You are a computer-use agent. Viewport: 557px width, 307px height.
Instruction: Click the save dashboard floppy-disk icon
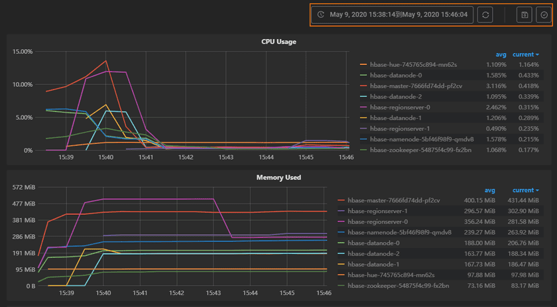(x=524, y=15)
